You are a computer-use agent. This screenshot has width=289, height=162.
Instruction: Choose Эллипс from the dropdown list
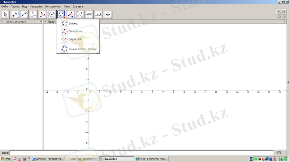[78, 23]
